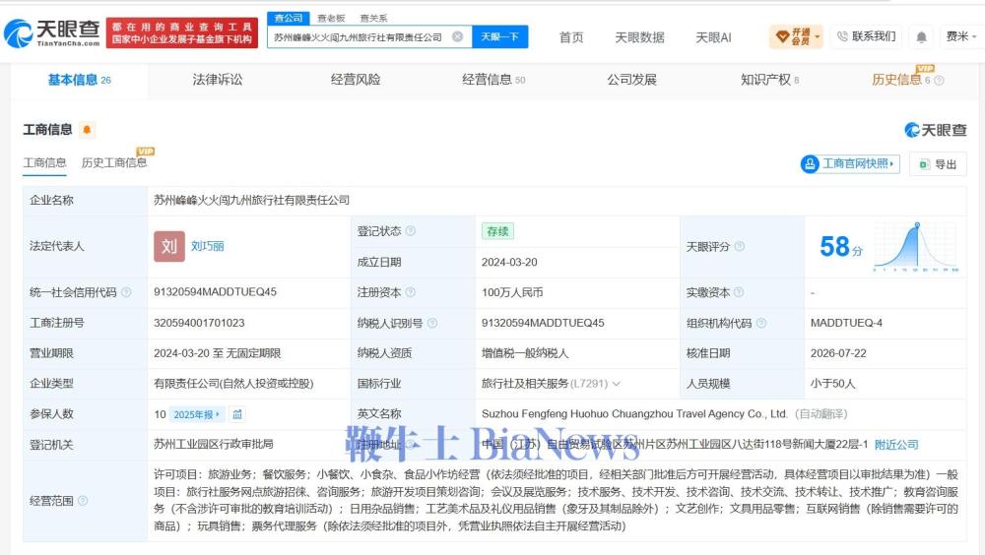
Task: Click the English company name text
Action: [x=633, y=413]
